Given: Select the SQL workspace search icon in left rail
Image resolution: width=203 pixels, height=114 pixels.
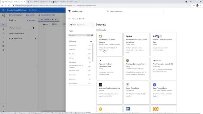Looking at the screenshot, I should (3, 25).
